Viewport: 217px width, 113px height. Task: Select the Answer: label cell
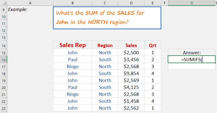click(x=192, y=53)
